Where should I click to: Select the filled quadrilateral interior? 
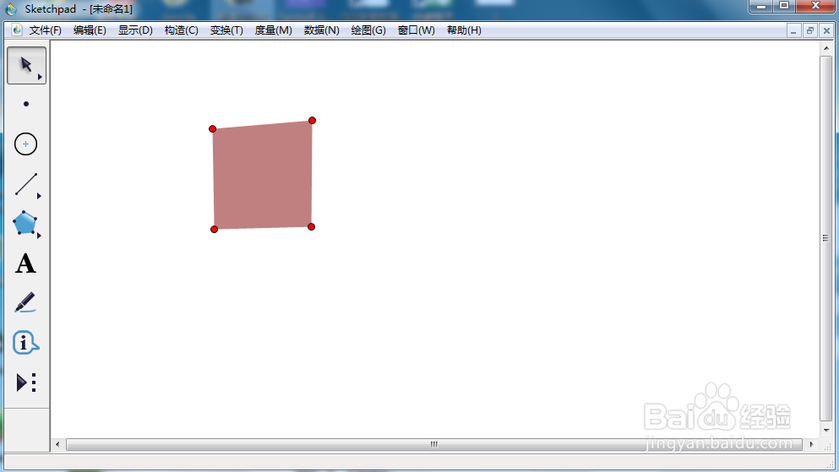pos(262,176)
